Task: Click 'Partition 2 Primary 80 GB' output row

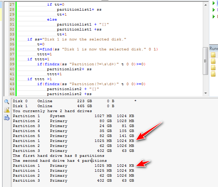Action: (x=73, y=121)
